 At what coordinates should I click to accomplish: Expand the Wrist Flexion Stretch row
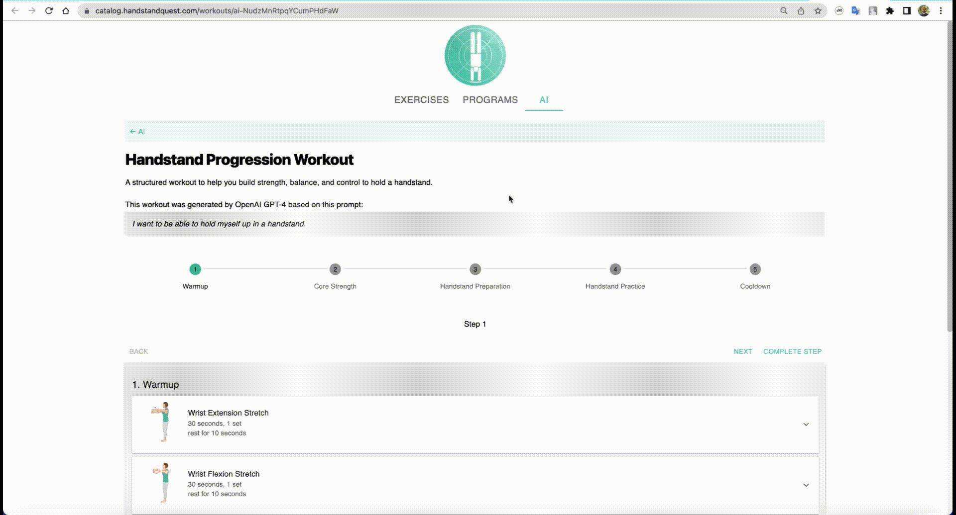pos(806,485)
